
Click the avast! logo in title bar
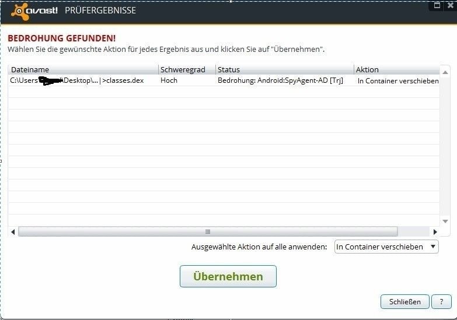(34, 11)
